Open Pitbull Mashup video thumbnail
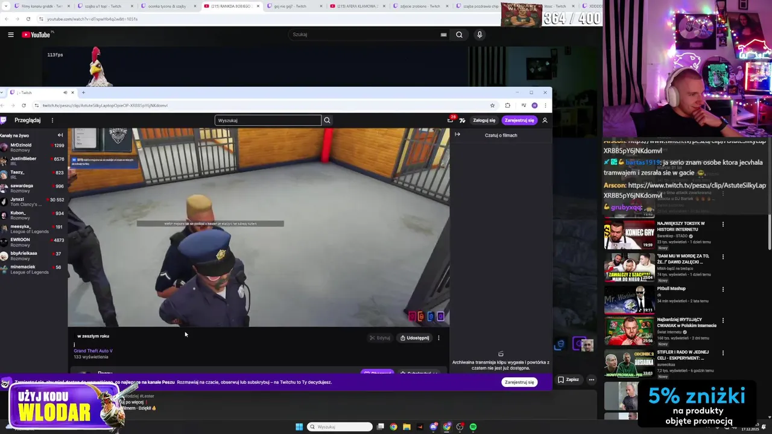 coord(629,300)
